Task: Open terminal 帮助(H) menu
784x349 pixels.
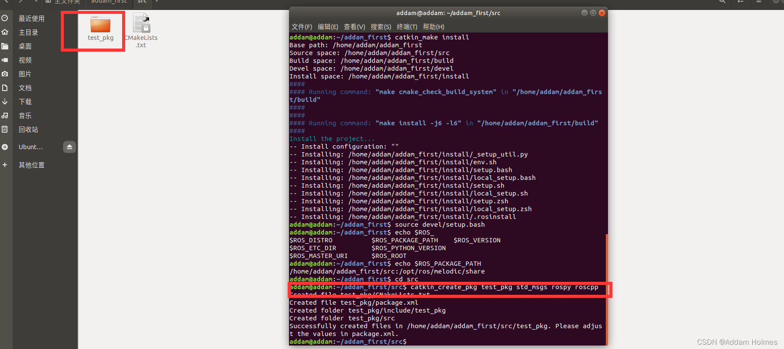Action: click(434, 27)
